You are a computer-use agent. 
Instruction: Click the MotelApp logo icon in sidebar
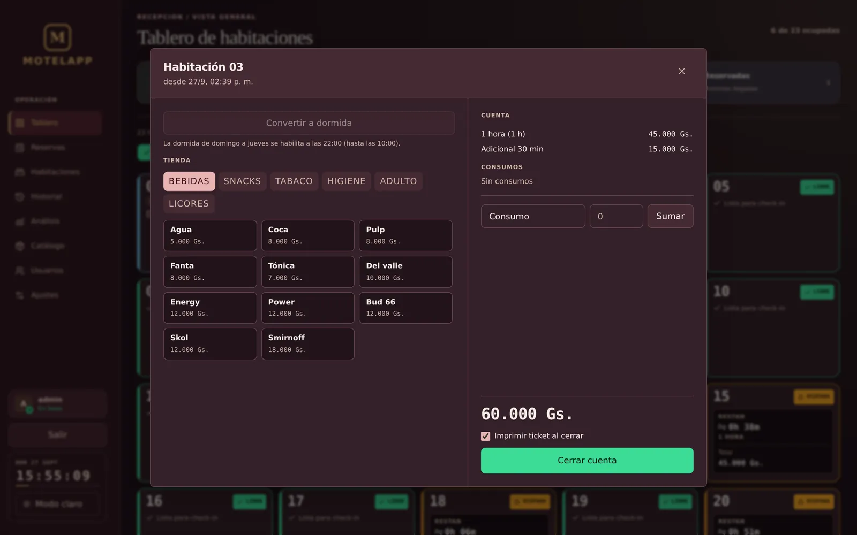point(57,37)
